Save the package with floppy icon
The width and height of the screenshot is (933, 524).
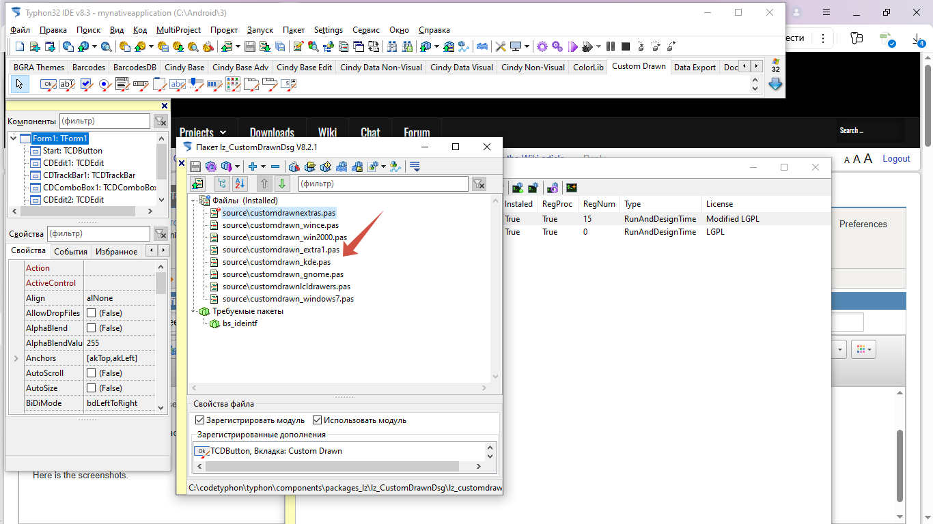tap(195, 166)
